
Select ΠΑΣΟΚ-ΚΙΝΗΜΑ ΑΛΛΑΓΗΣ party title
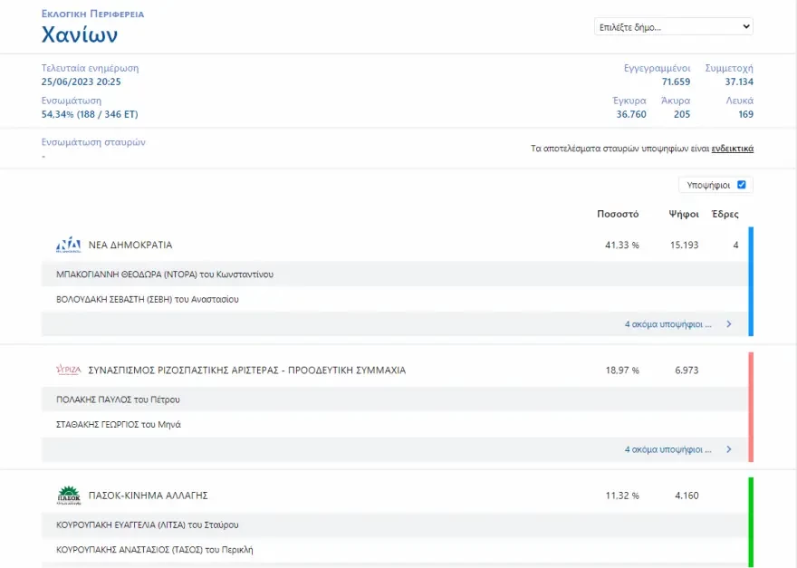pyautogui.click(x=149, y=496)
